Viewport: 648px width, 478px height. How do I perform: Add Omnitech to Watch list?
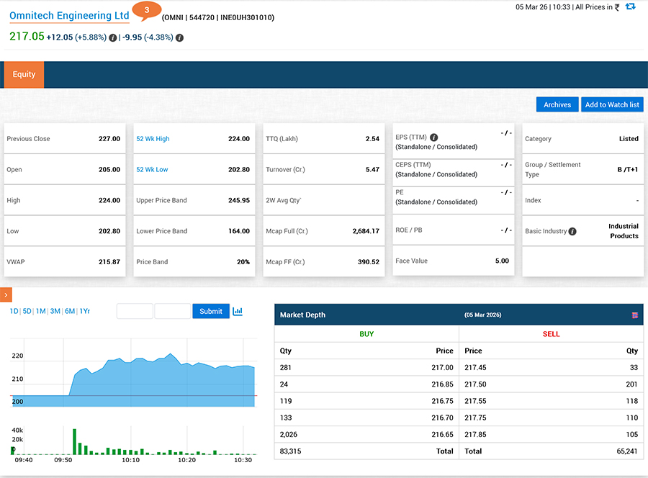612,104
